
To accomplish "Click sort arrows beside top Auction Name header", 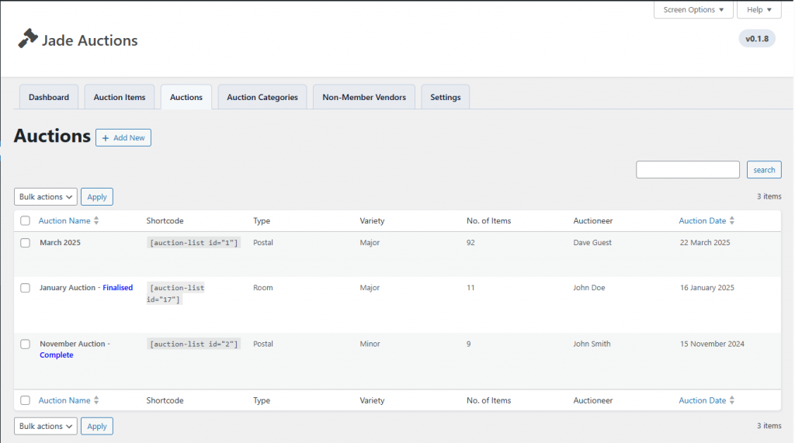I will pyautogui.click(x=96, y=221).
